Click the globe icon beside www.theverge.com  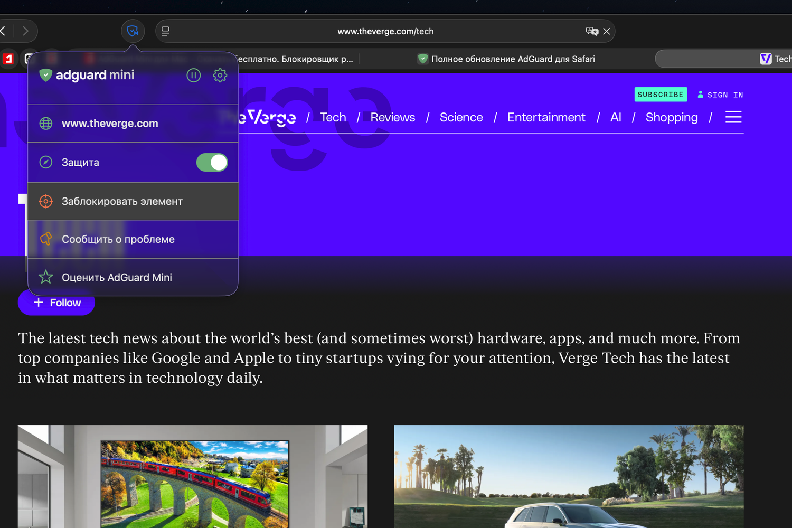coord(46,124)
